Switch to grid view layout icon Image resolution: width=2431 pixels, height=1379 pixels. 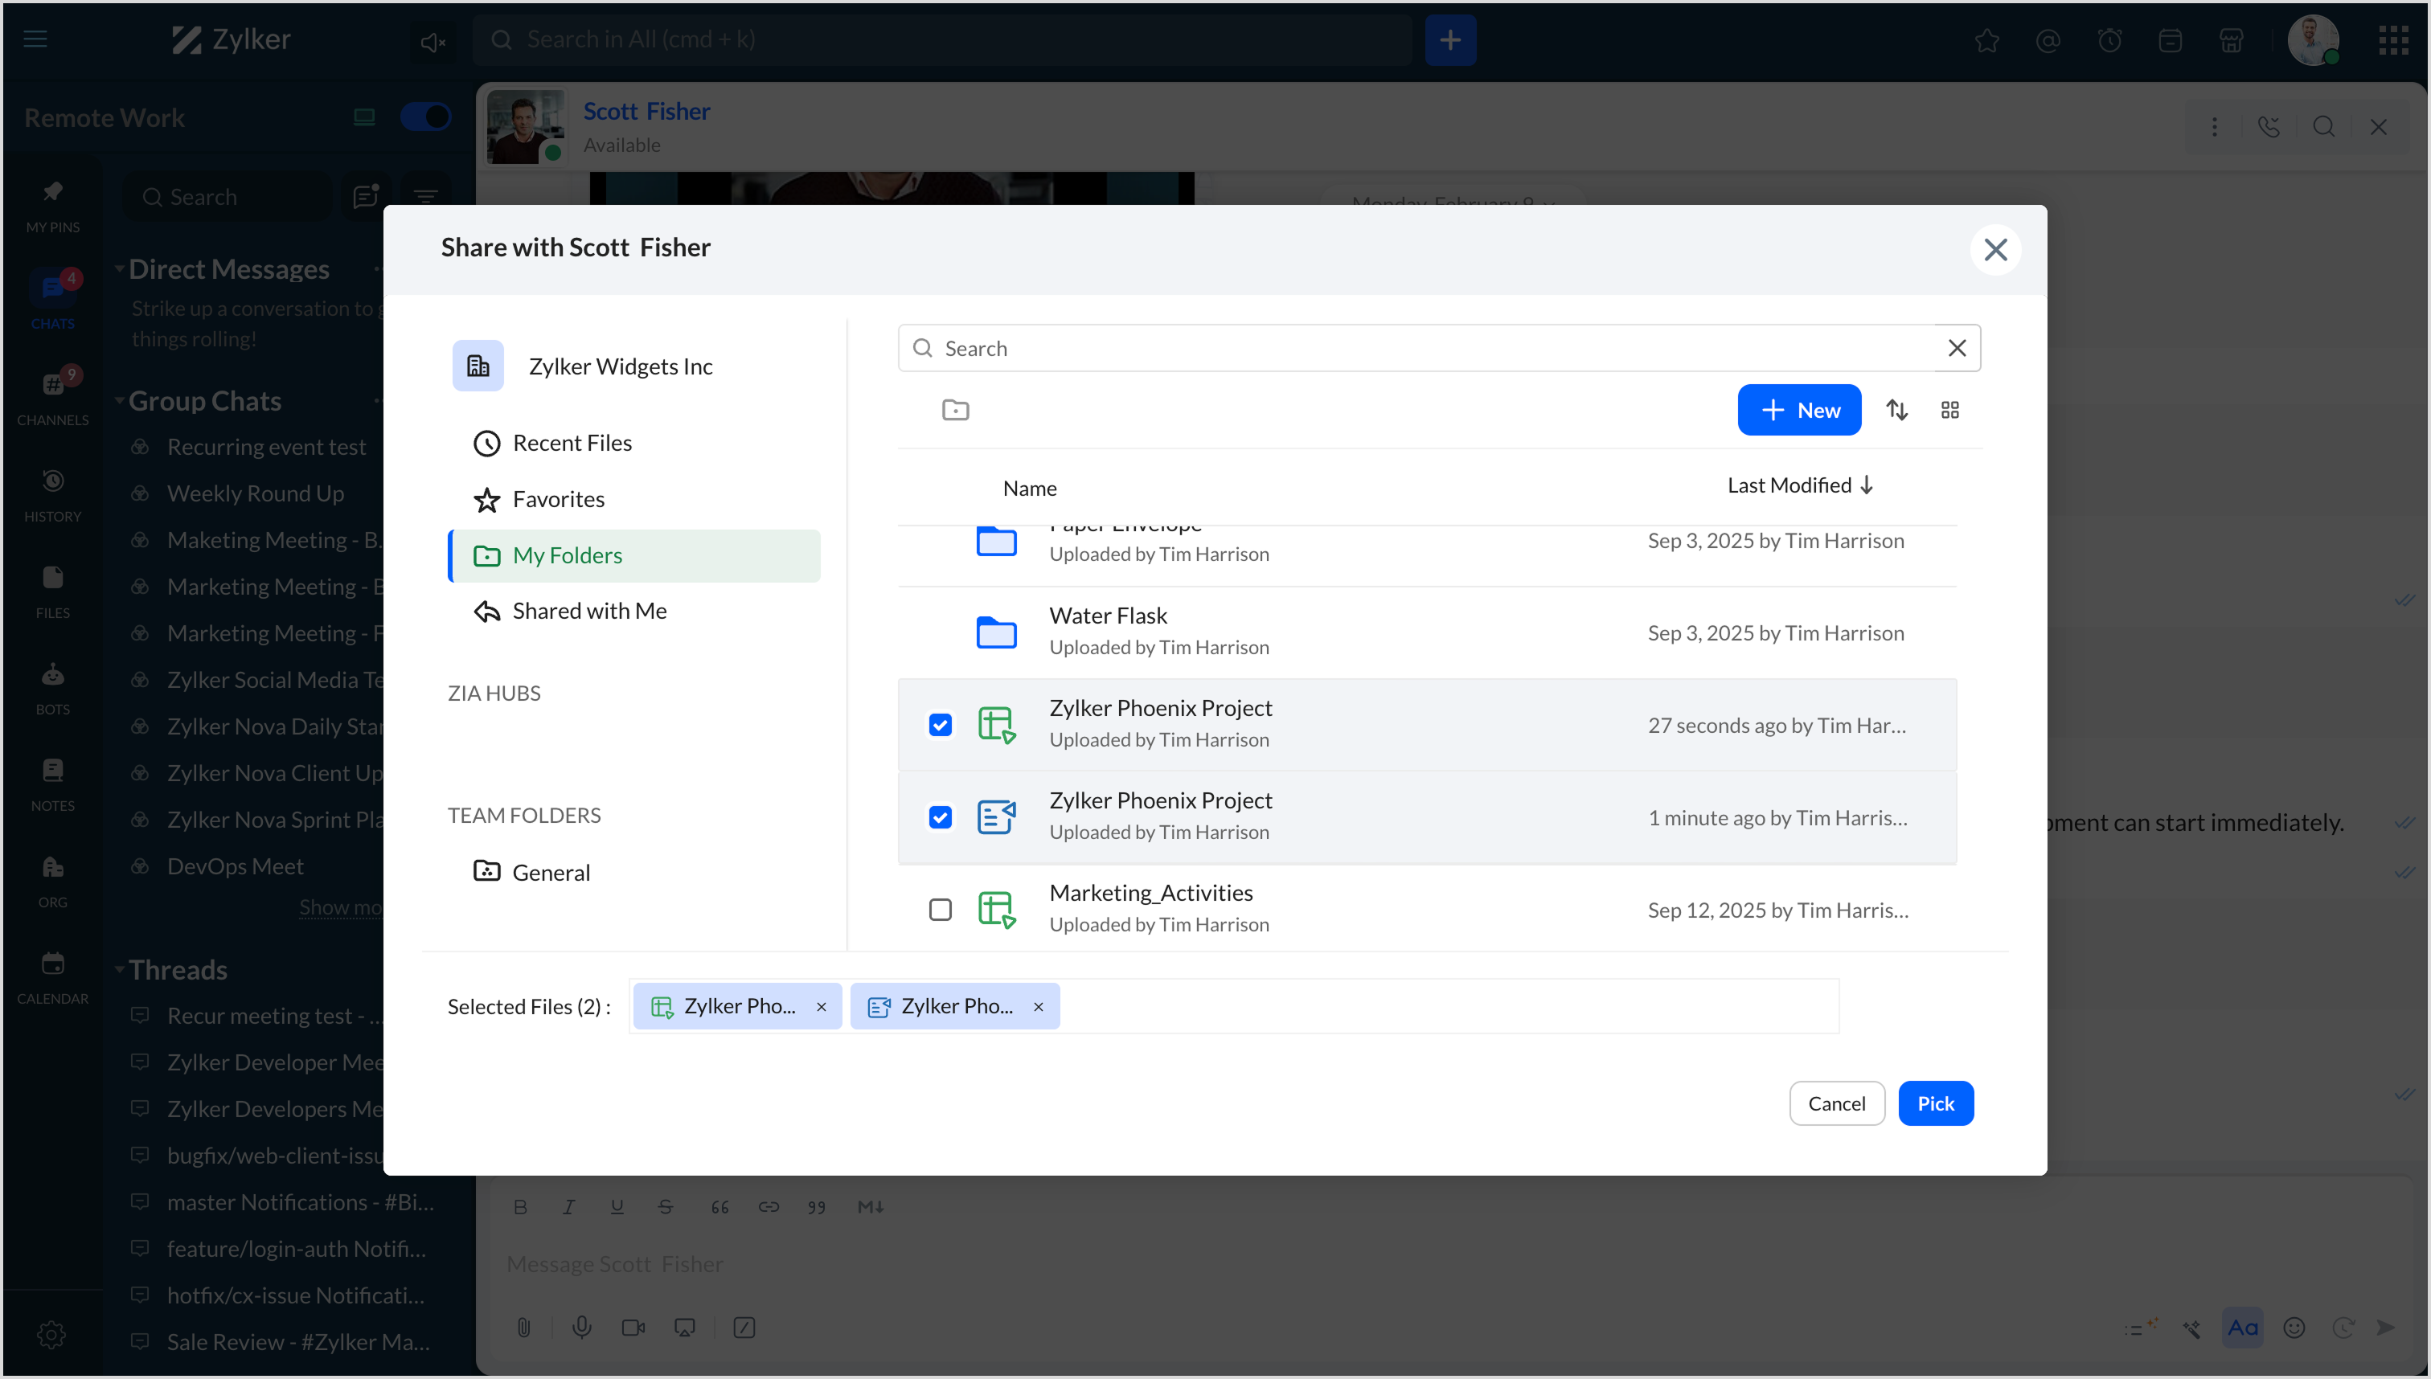point(1949,410)
